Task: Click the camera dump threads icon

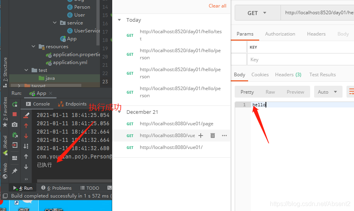Action: point(15,124)
